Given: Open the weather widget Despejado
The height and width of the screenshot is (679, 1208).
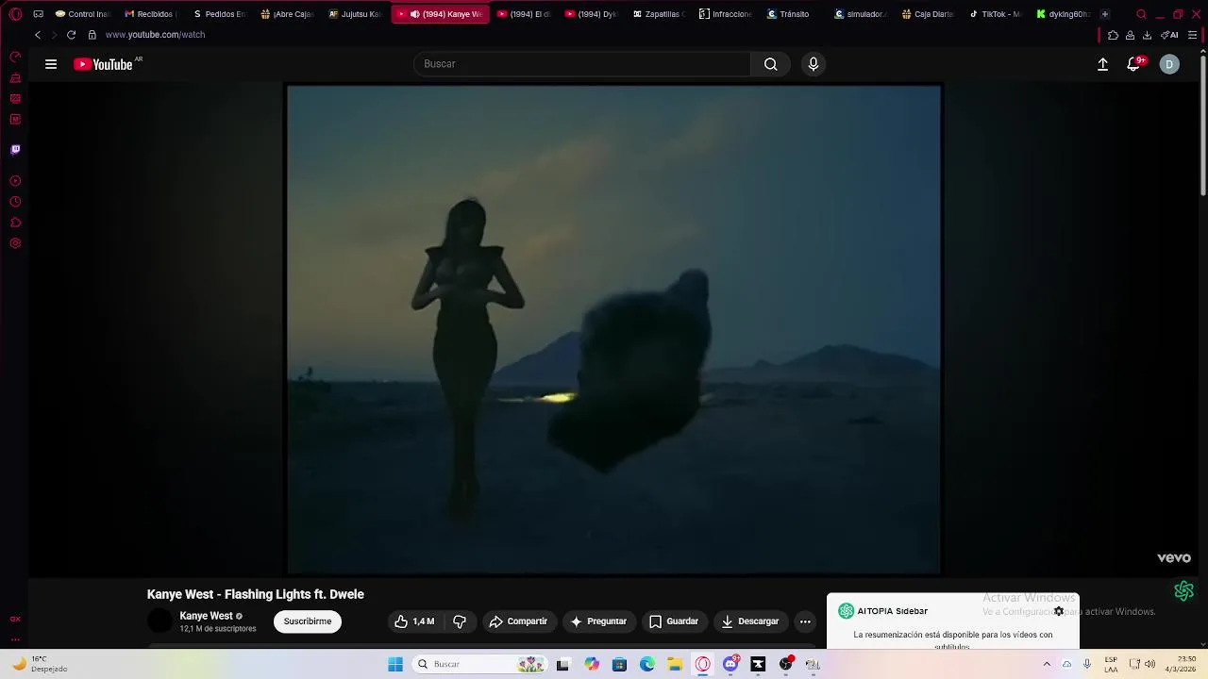Looking at the screenshot, I should pyautogui.click(x=38, y=664).
